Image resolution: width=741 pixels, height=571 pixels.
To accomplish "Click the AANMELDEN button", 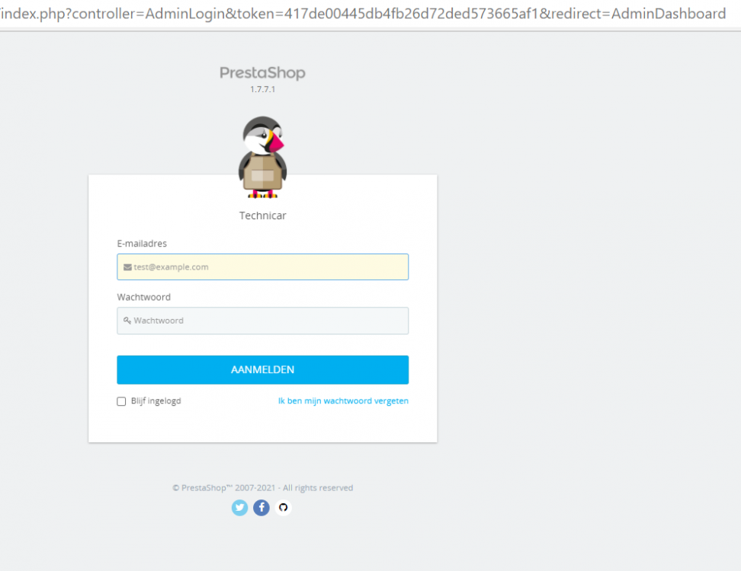I will pos(263,370).
